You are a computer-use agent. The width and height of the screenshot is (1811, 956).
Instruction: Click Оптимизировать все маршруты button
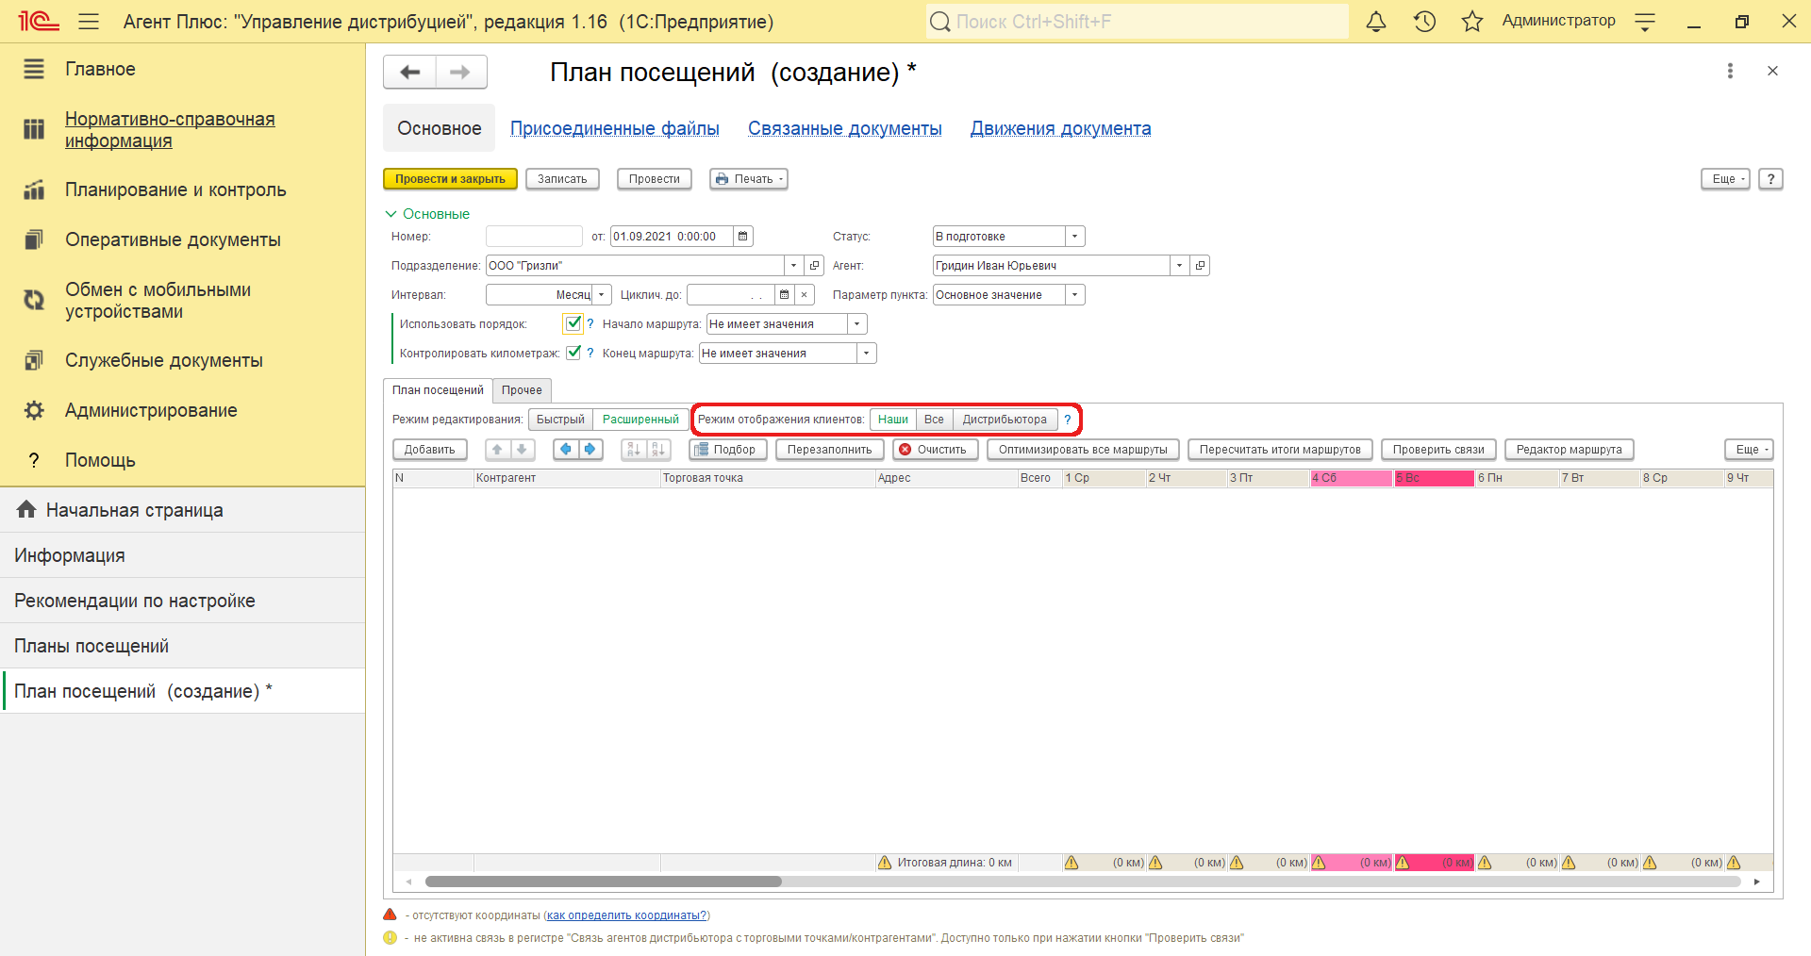1083,450
